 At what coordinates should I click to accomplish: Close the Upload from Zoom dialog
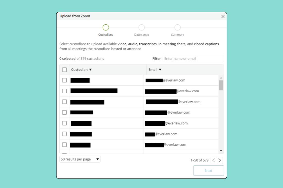point(223,17)
